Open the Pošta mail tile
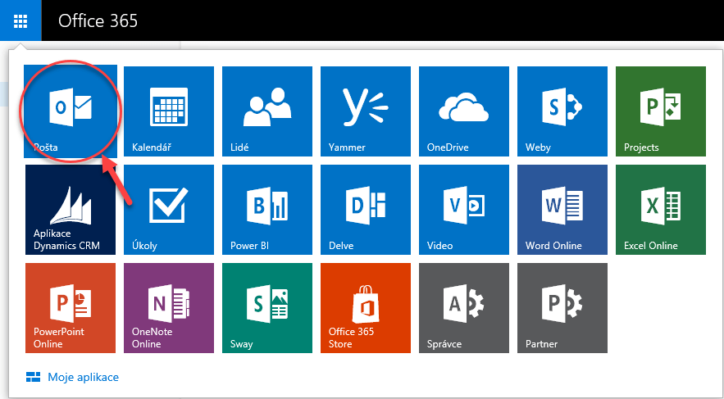724x399 pixels. click(71, 111)
